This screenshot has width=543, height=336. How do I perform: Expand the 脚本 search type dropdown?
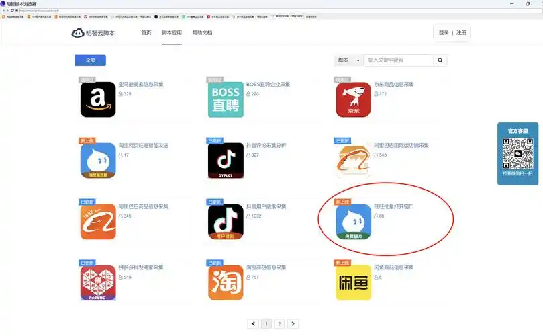click(x=349, y=60)
